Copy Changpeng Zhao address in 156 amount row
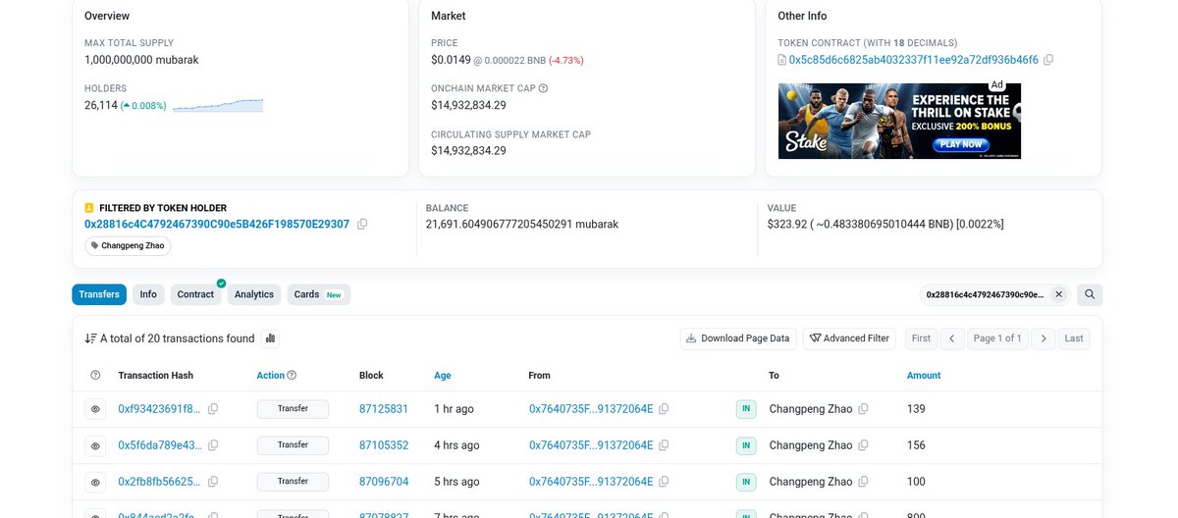Viewport: 1178px width, 518px height. (x=863, y=445)
